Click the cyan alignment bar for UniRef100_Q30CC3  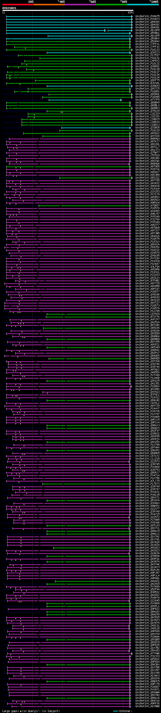point(89,53)
